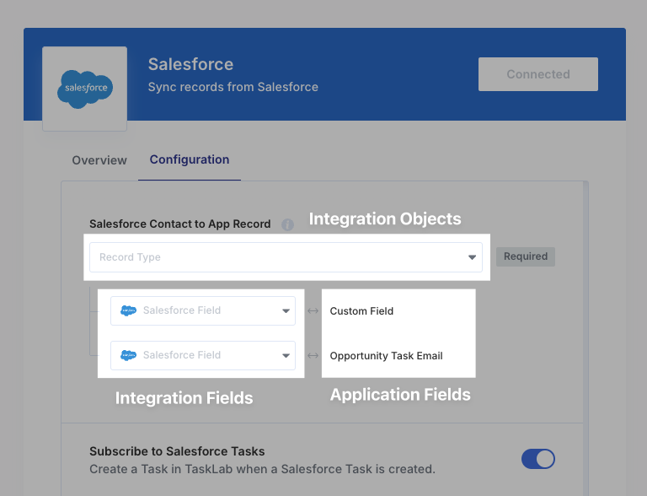
Task: Click the Salesforce Contact to App Record label
Action: pyautogui.click(x=180, y=224)
